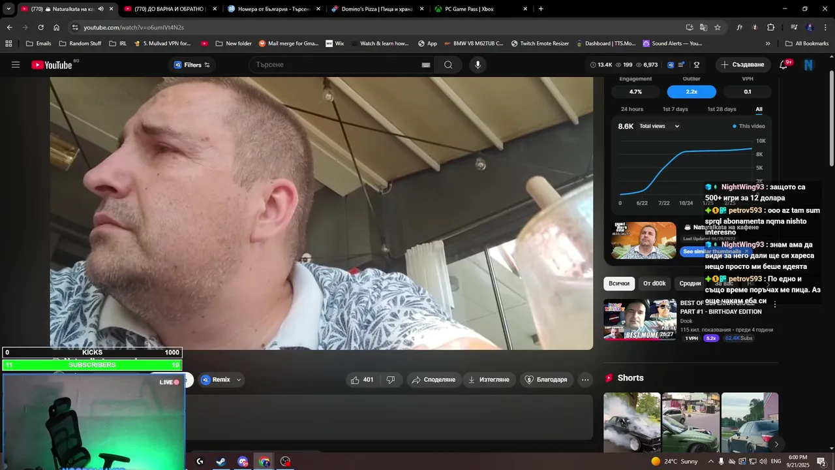Image resolution: width=835 pixels, height=470 pixels.
Task: Like the video with thumbs up
Action: [362, 380]
